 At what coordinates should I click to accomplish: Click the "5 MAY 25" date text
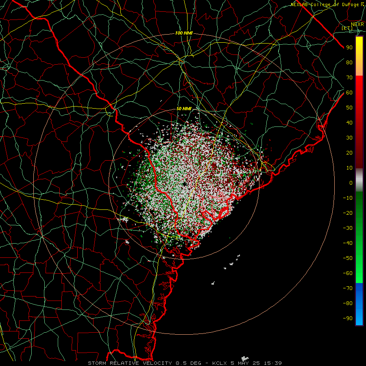(245, 363)
